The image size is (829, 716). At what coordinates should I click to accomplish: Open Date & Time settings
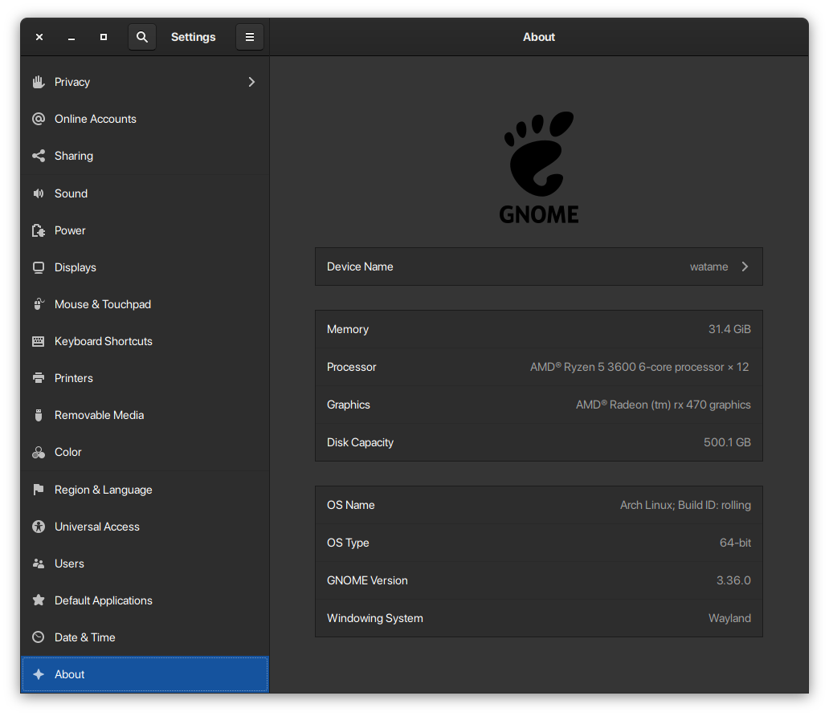click(145, 638)
